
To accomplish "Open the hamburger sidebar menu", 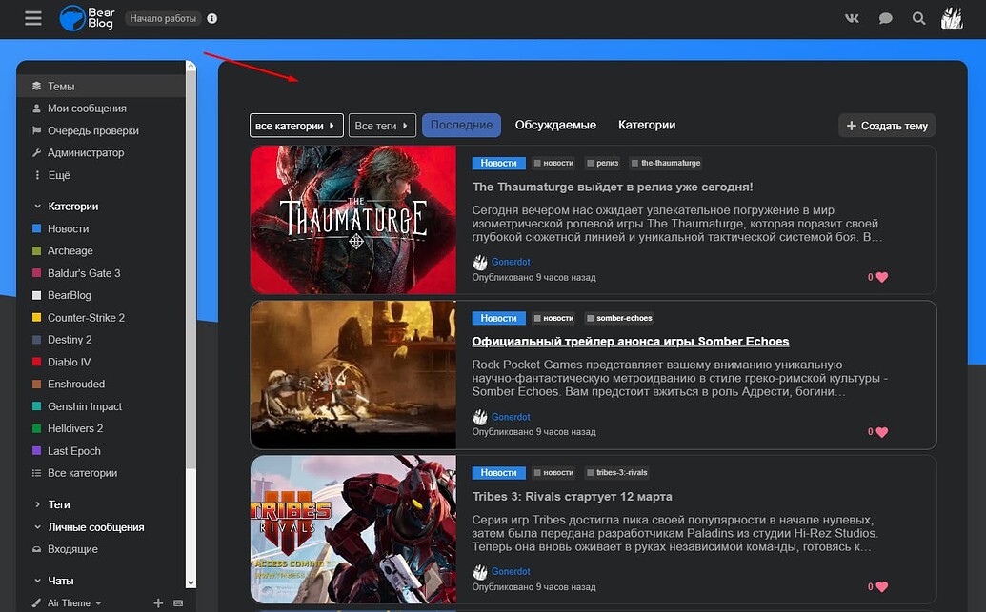I will 33,18.
